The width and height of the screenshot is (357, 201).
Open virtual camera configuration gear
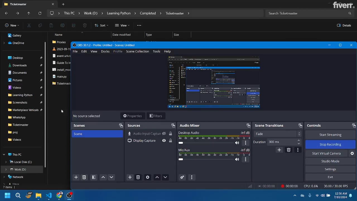[352, 153]
